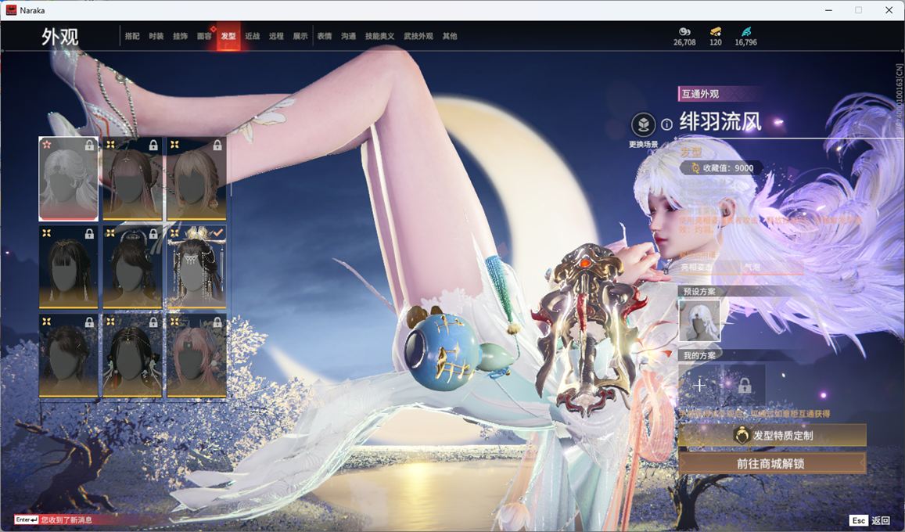Image resolution: width=905 pixels, height=532 pixels.
Task: Minimize the Naraka window
Action: click(828, 10)
